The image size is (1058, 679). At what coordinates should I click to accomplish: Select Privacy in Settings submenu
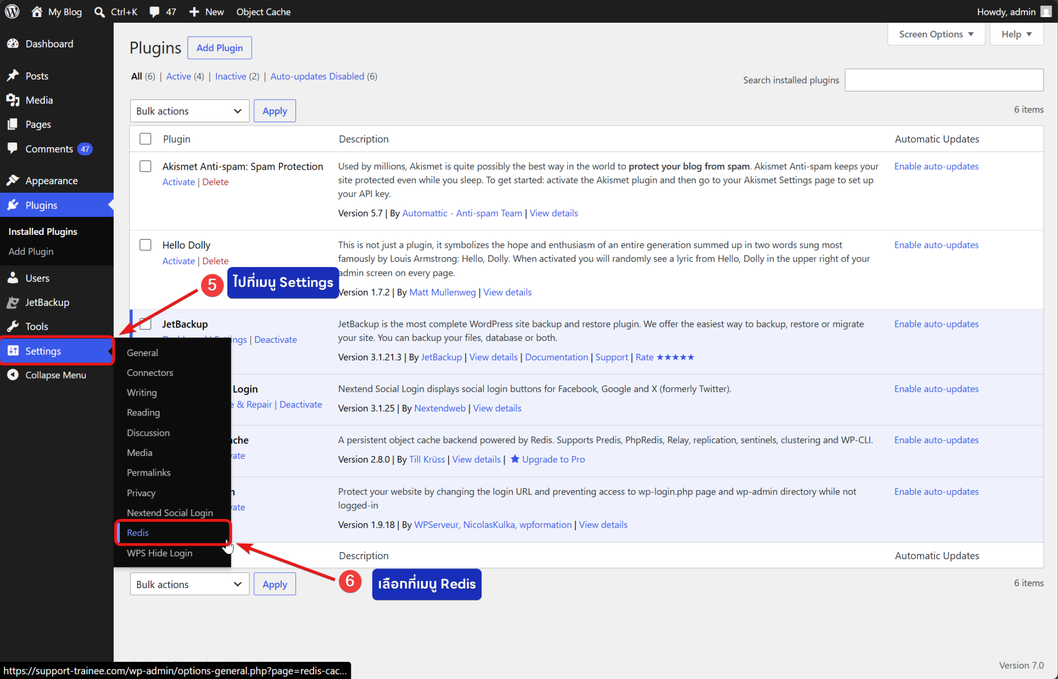tap(141, 493)
